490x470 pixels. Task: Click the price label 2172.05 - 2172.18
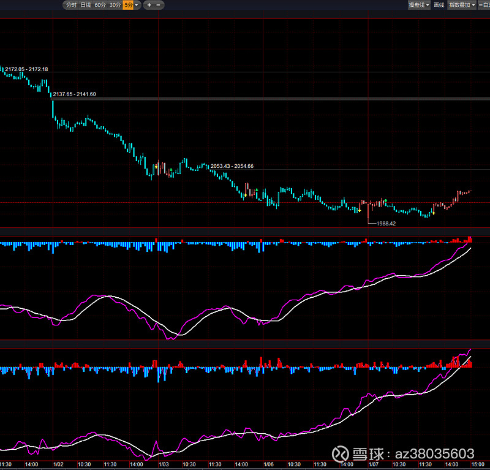[x=26, y=69]
